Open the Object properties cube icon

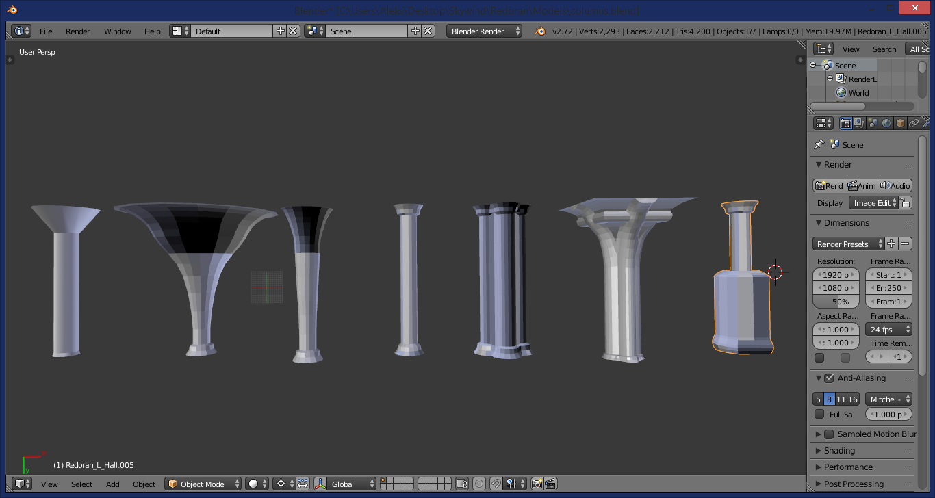click(x=900, y=123)
